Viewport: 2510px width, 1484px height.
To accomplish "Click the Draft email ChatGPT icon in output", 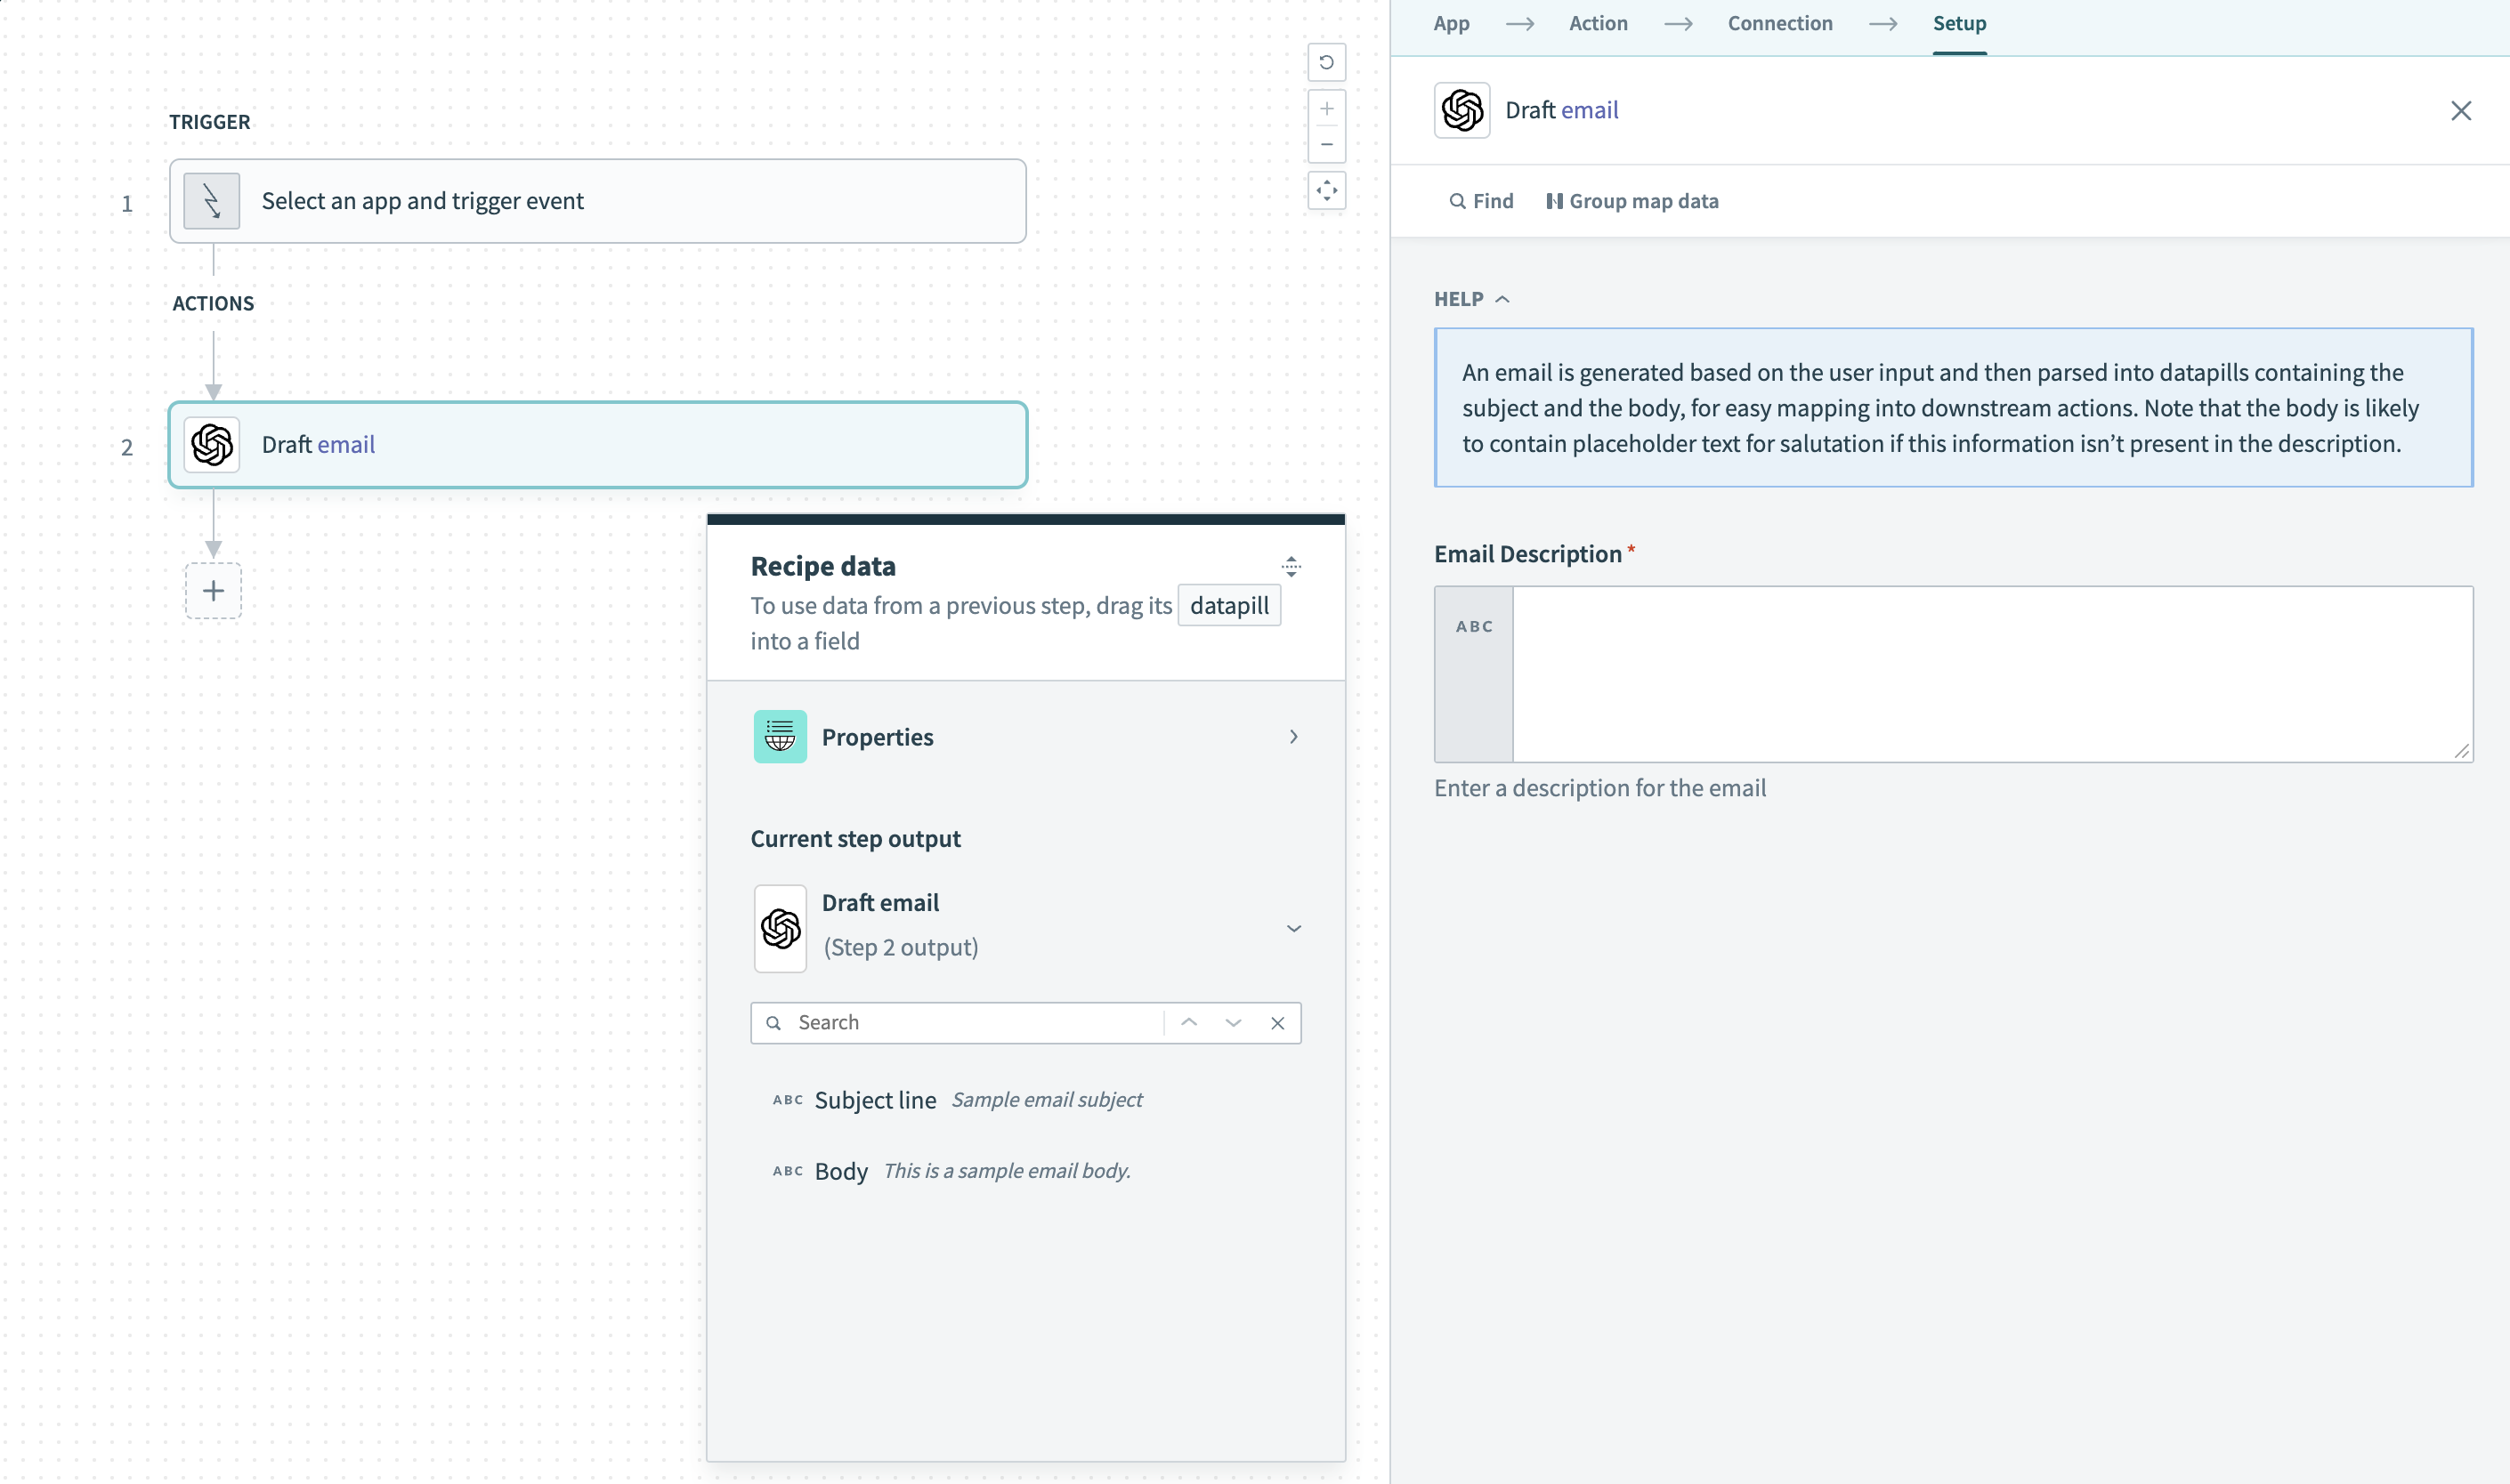I will [781, 926].
